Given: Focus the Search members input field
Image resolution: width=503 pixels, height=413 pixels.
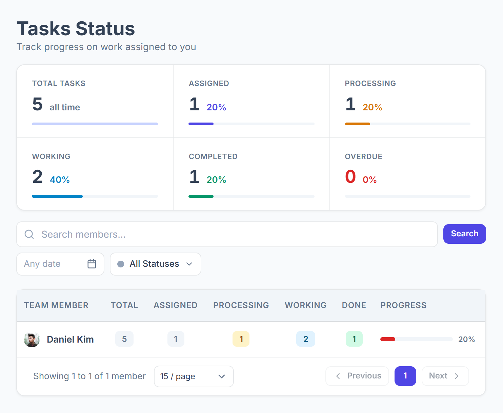Looking at the screenshot, I should coord(227,234).
